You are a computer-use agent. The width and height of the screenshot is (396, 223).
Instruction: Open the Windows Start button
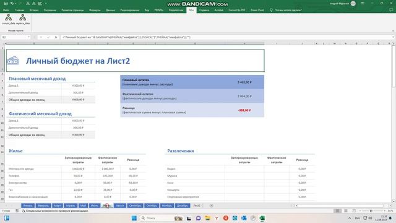click(x=134, y=218)
